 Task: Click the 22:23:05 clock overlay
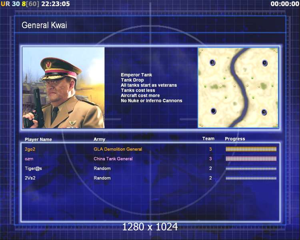56,4
